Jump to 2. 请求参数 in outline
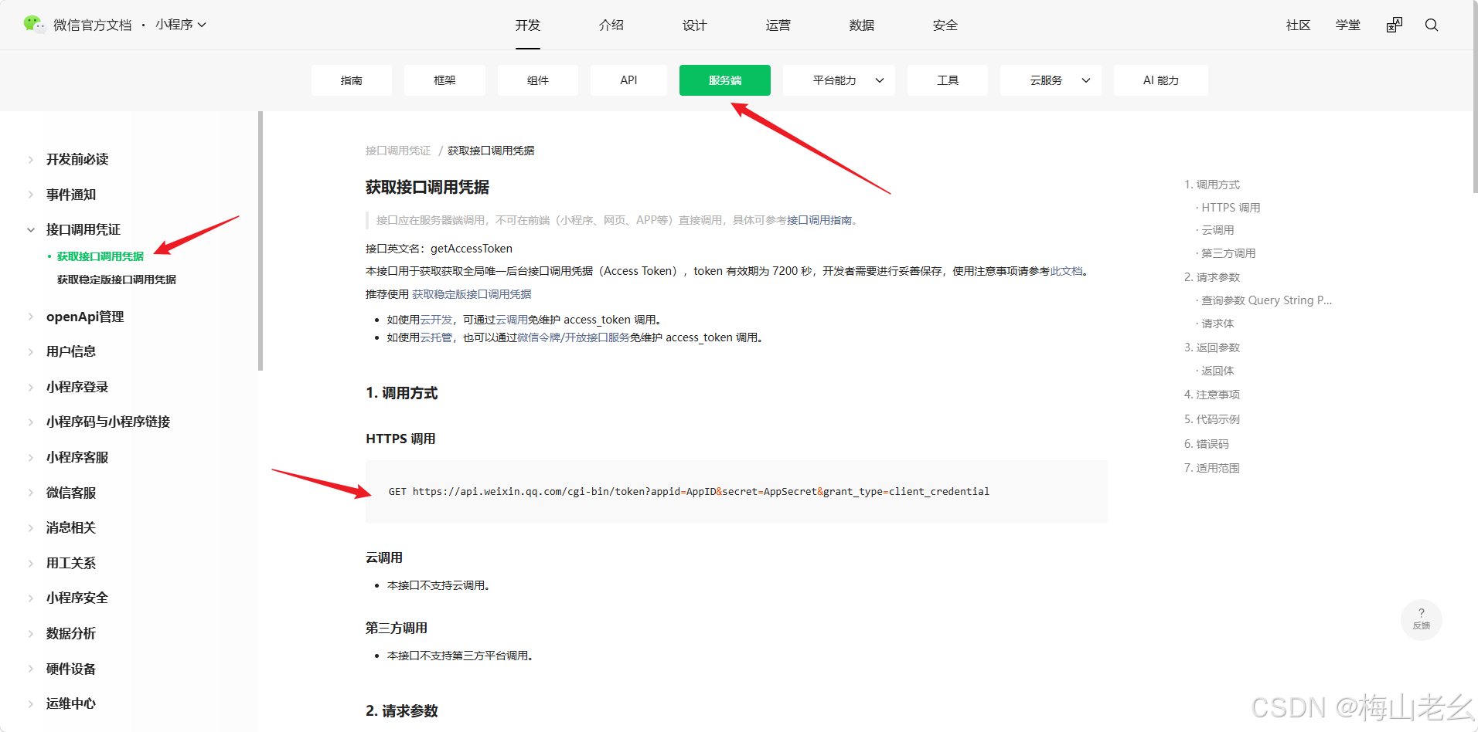 [x=1212, y=277]
